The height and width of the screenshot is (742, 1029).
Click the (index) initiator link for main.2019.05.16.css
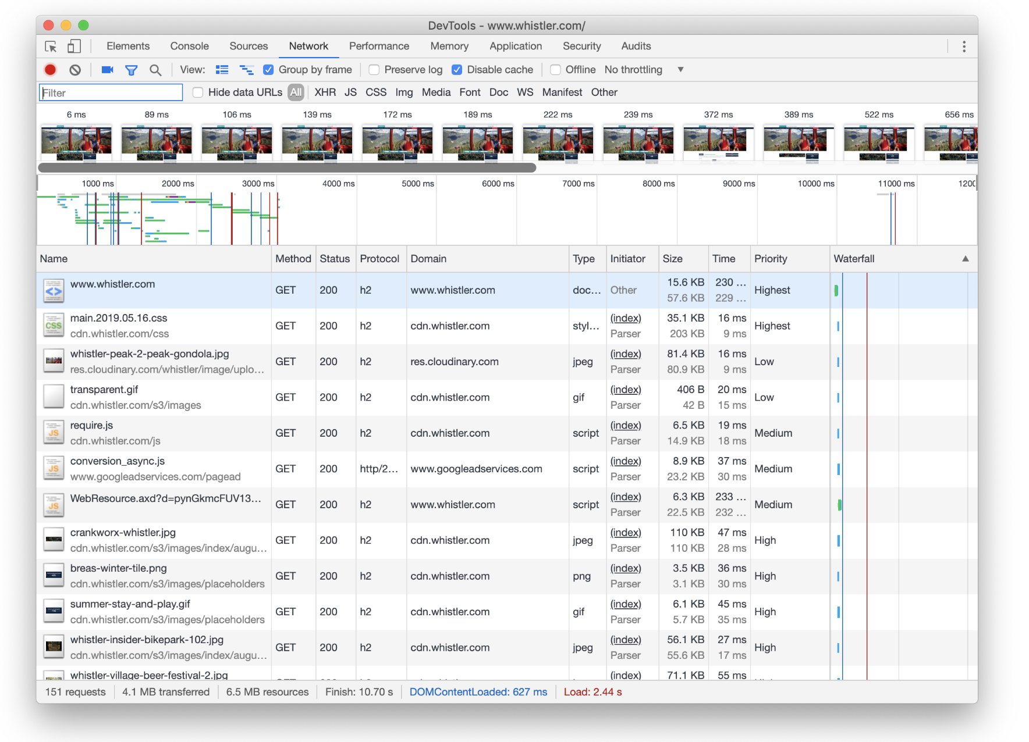625,318
